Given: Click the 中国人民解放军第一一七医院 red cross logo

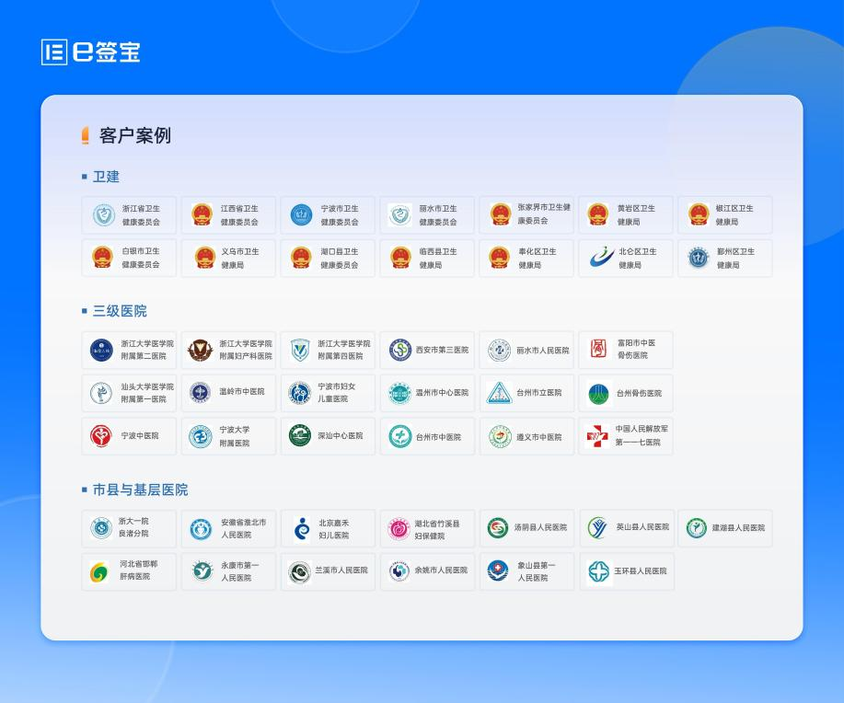Looking at the screenshot, I should click(x=597, y=436).
